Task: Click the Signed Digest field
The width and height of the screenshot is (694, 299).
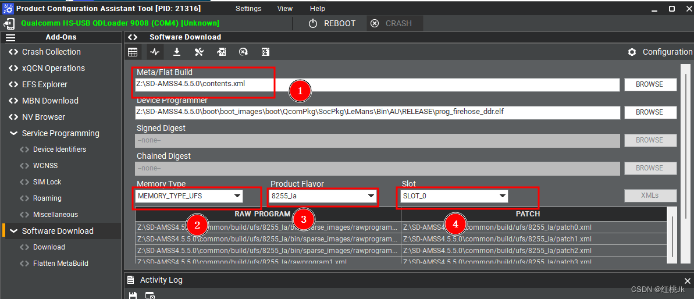Action: 377,140
